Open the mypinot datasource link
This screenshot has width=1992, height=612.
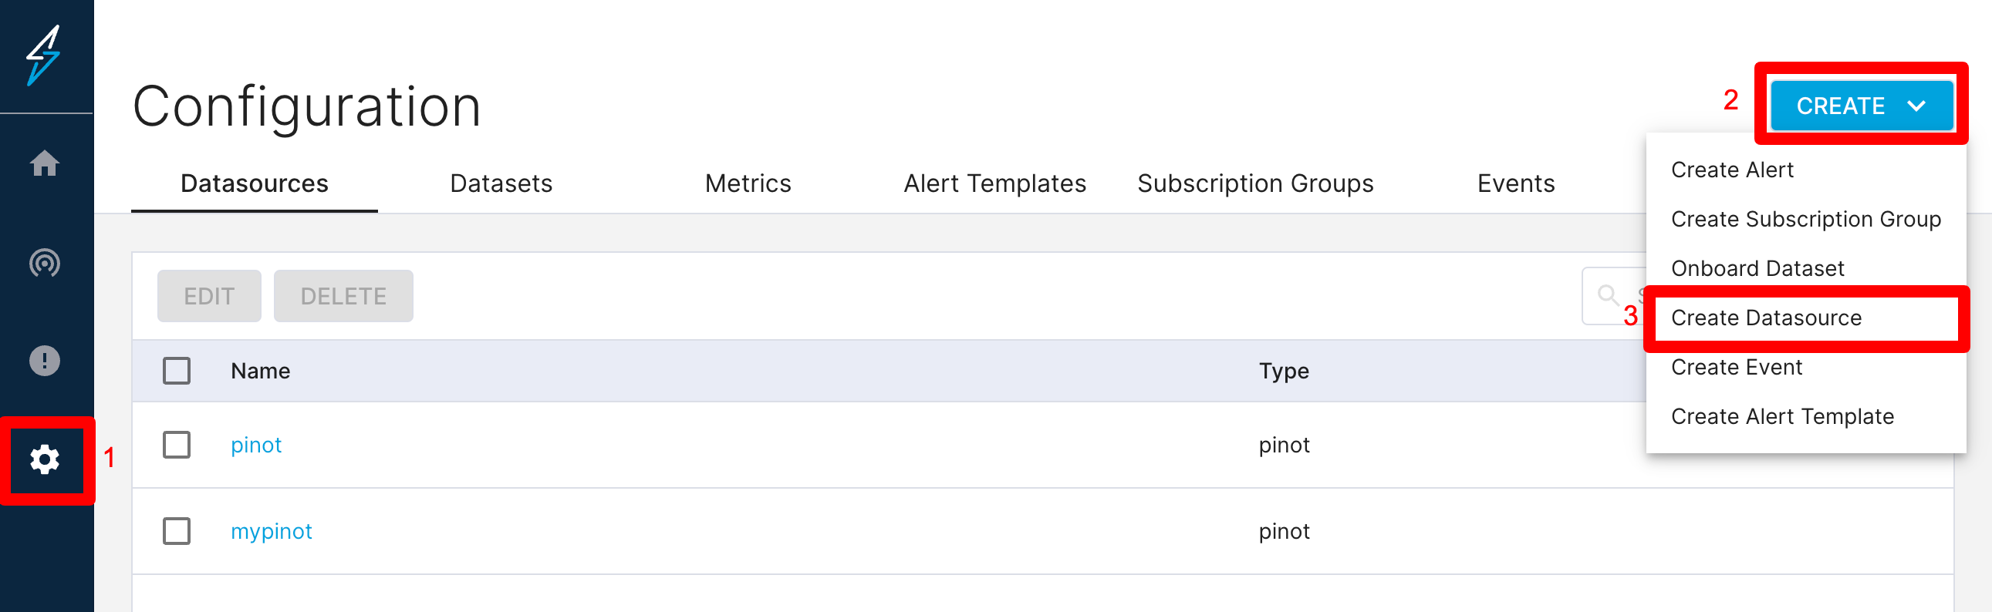click(271, 532)
